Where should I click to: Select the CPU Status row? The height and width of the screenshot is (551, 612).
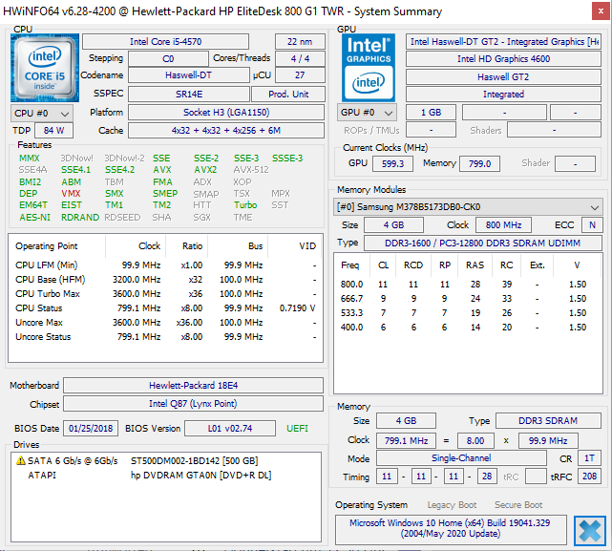pyautogui.click(x=165, y=308)
